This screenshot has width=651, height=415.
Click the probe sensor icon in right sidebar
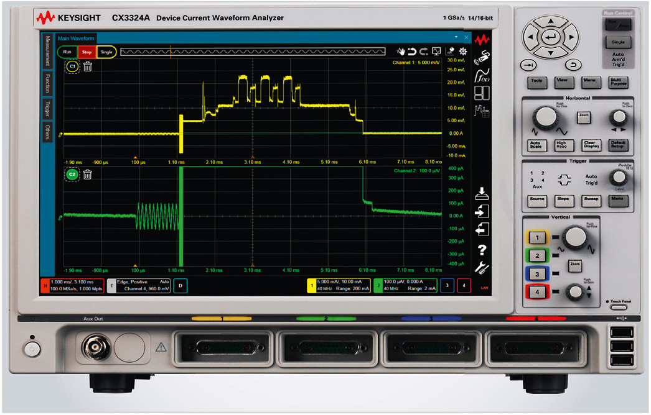(482, 57)
